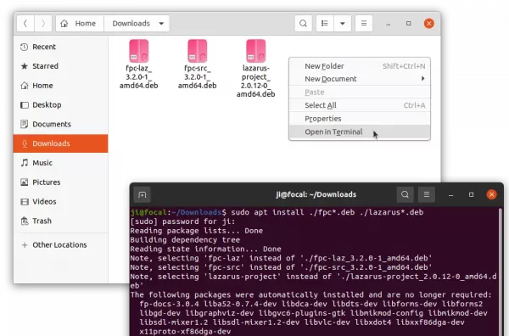This screenshot has height=336, width=509.
Task: Choose New Folder from the context menu
Action: [360, 66]
